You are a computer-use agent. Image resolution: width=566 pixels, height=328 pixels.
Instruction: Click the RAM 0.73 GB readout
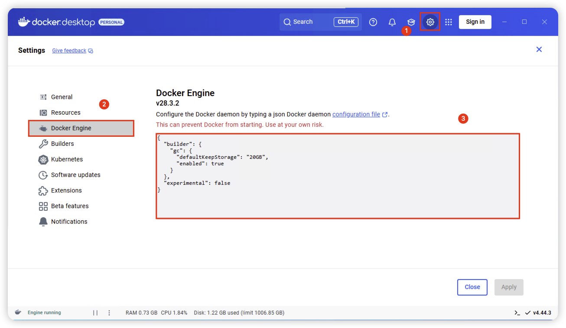(141, 312)
